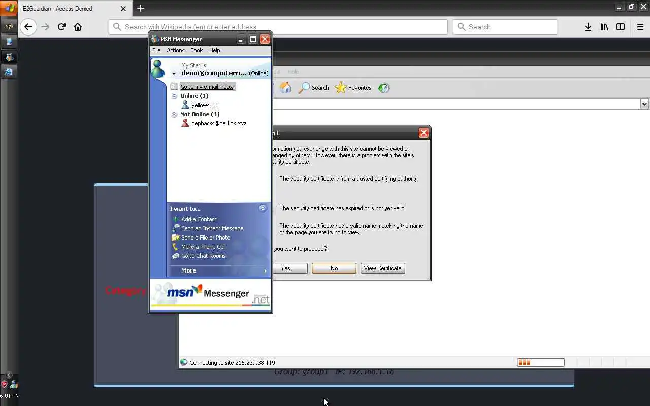Click Internet Explorer loading progress bar
The height and width of the screenshot is (406, 650).
[x=540, y=362]
